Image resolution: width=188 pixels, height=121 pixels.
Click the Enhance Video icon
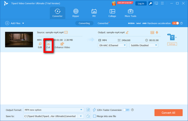point(62,44)
